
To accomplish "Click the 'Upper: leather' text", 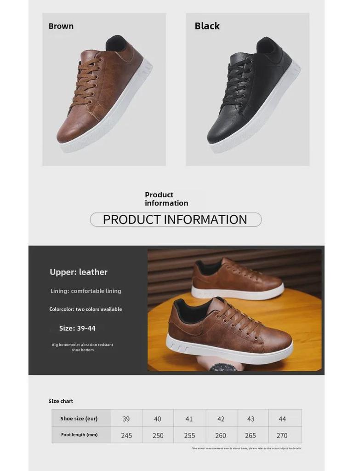I will click(79, 272).
